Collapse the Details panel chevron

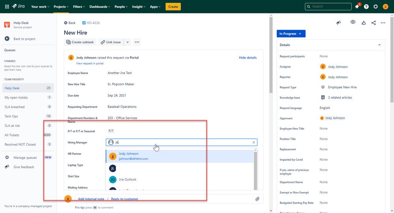click(379, 45)
